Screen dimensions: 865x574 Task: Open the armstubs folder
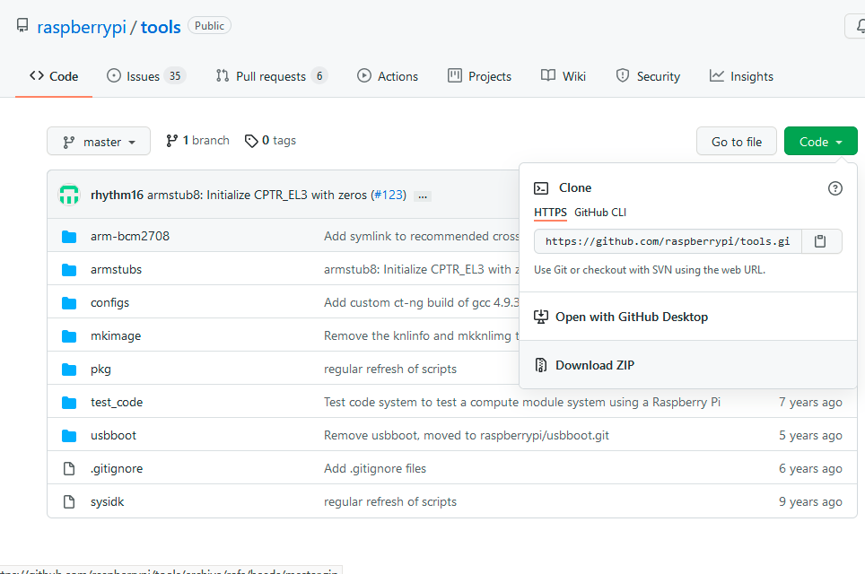(x=116, y=269)
